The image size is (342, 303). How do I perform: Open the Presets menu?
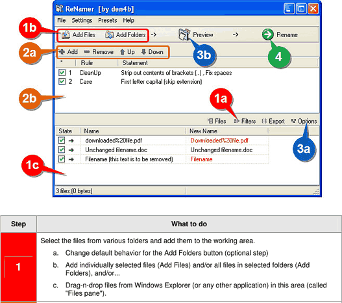click(x=107, y=20)
